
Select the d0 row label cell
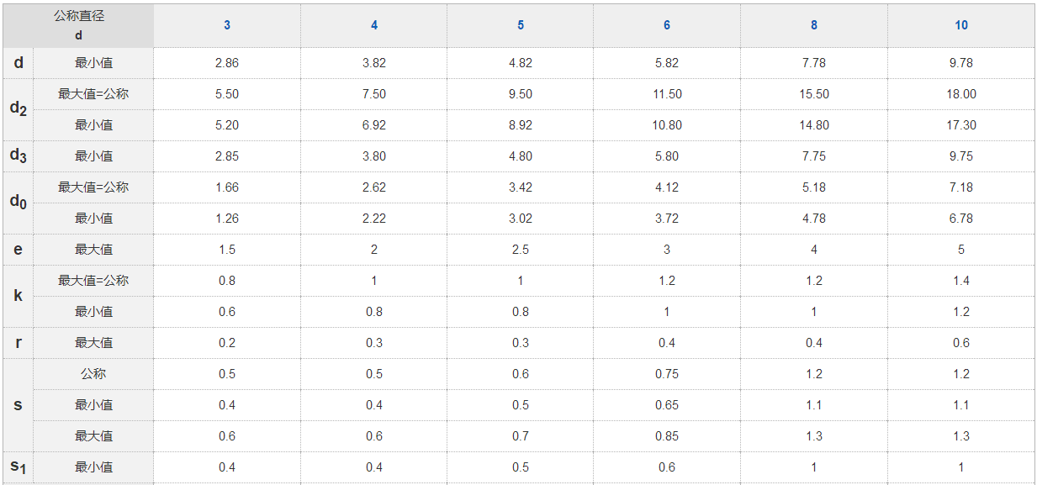click(19, 203)
